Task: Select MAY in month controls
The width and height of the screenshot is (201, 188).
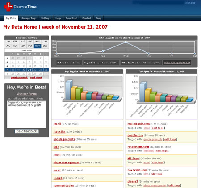Action: click(38, 42)
